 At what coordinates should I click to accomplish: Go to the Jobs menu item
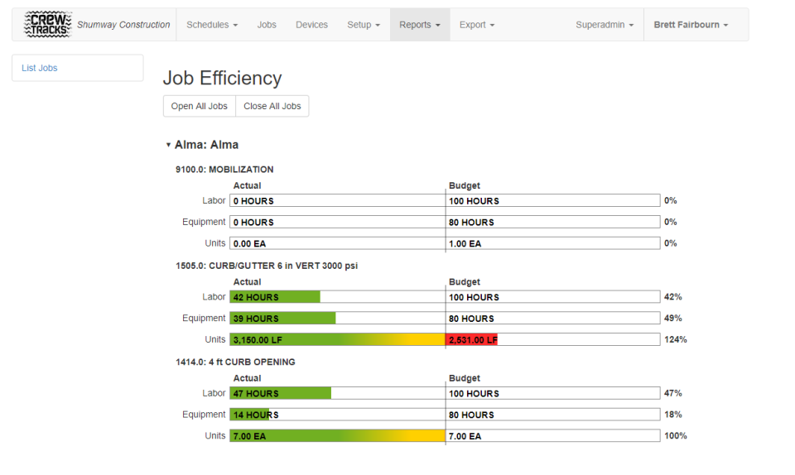tap(267, 25)
